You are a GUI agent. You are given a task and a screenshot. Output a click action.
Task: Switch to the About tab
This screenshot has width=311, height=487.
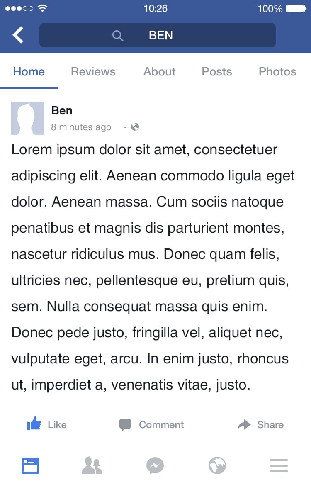click(159, 72)
